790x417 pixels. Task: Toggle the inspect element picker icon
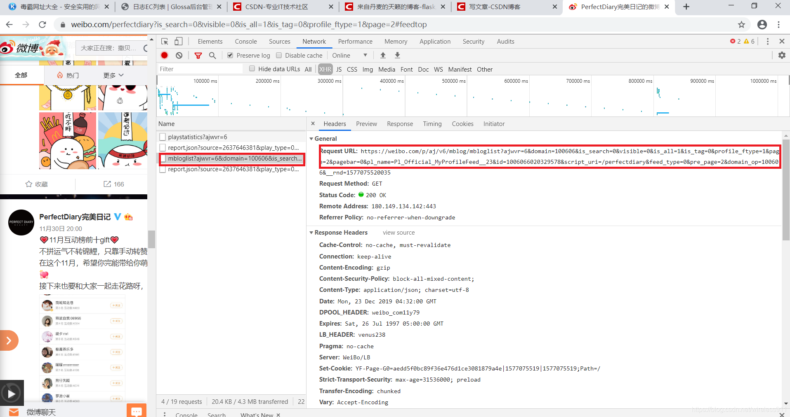coord(165,42)
